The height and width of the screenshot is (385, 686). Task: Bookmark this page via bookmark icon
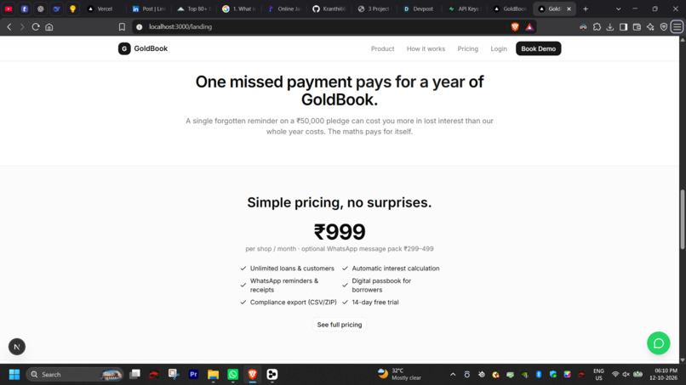122,26
